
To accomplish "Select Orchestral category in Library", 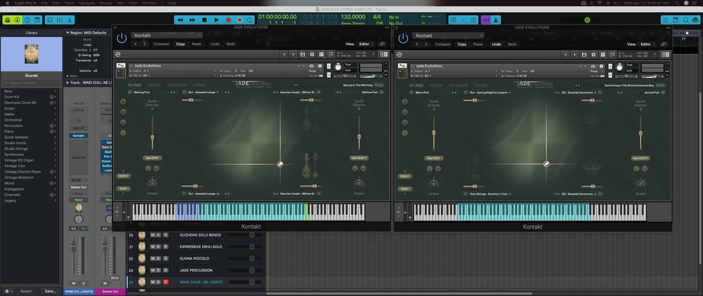I will 13,121.
